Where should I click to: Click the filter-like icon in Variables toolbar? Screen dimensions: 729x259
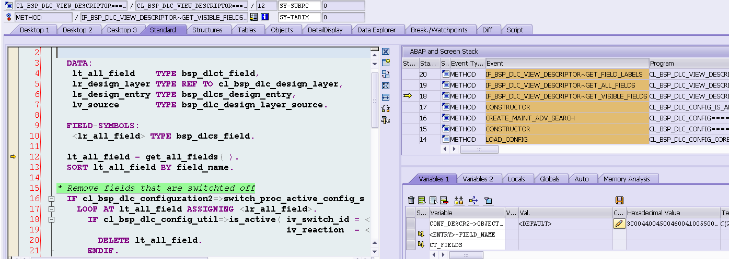488,200
